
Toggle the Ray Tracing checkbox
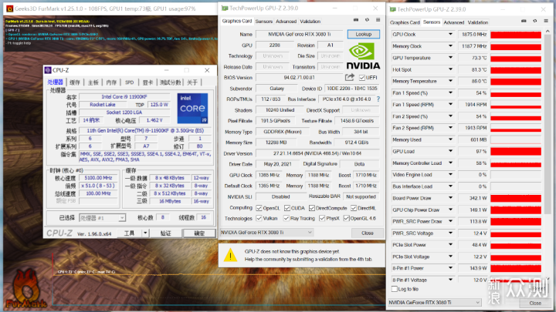pos(286,218)
